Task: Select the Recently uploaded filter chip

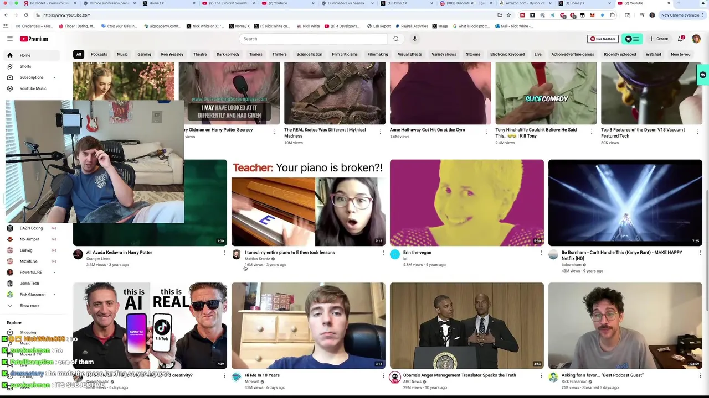Action: pyautogui.click(x=620, y=54)
